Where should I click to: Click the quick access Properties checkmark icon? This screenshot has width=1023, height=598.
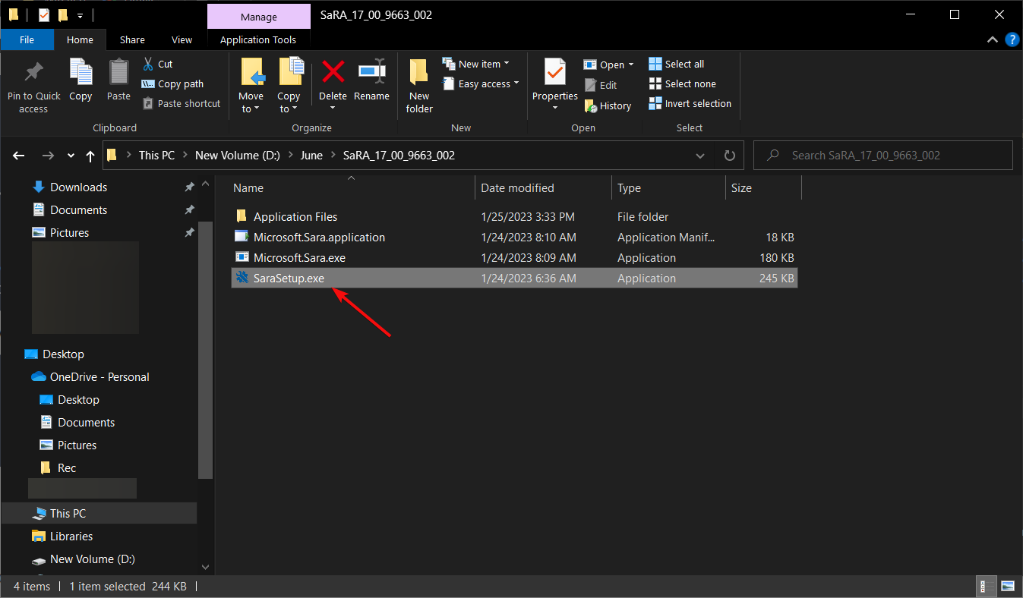(x=43, y=14)
